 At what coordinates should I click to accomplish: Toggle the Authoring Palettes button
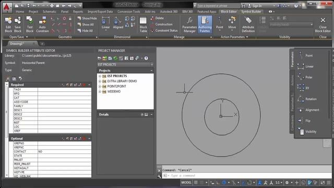pos(205,25)
